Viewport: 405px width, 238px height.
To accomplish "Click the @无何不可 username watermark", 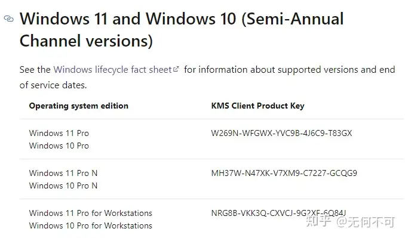I will (x=365, y=222).
